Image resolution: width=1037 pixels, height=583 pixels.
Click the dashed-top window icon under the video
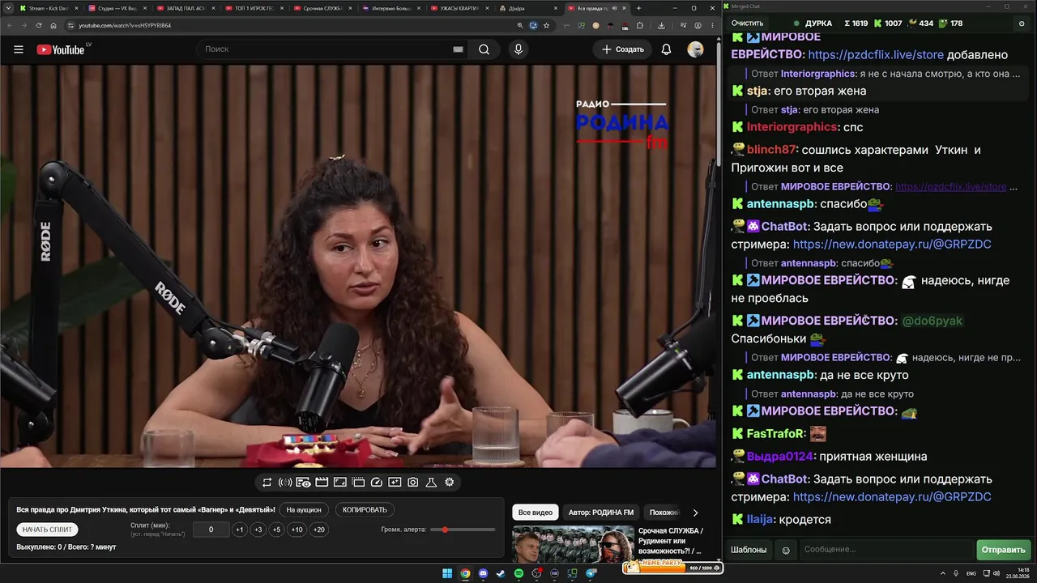tap(358, 483)
